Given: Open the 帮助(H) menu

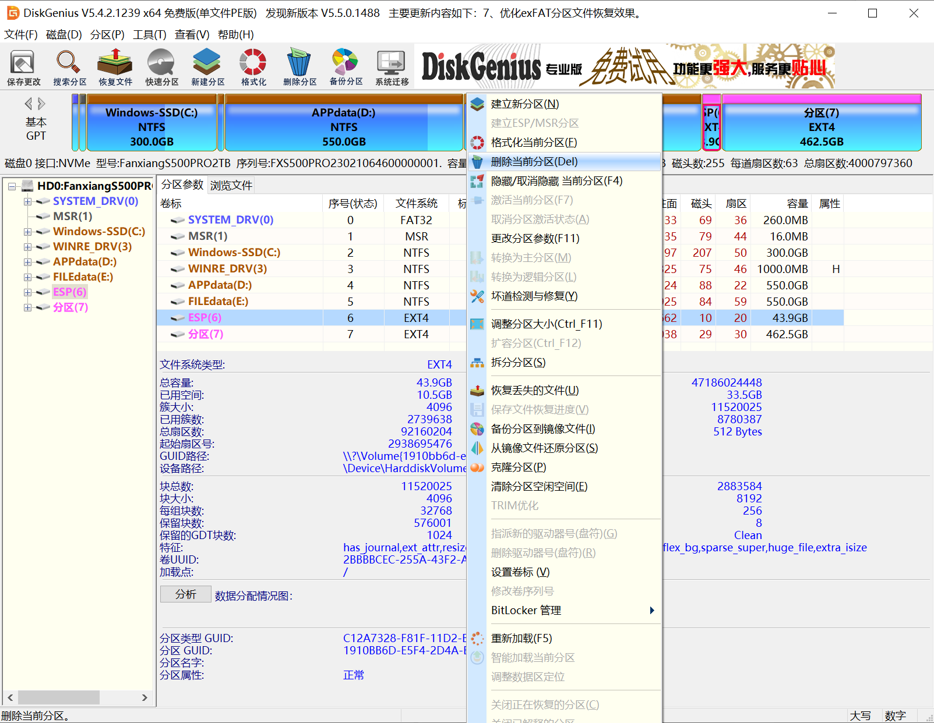Looking at the screenshot, I should coord(236,35).
